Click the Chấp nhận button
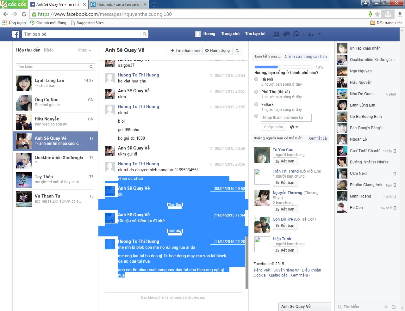The width and height of the screenshot is (405, 311). point(274,127)
